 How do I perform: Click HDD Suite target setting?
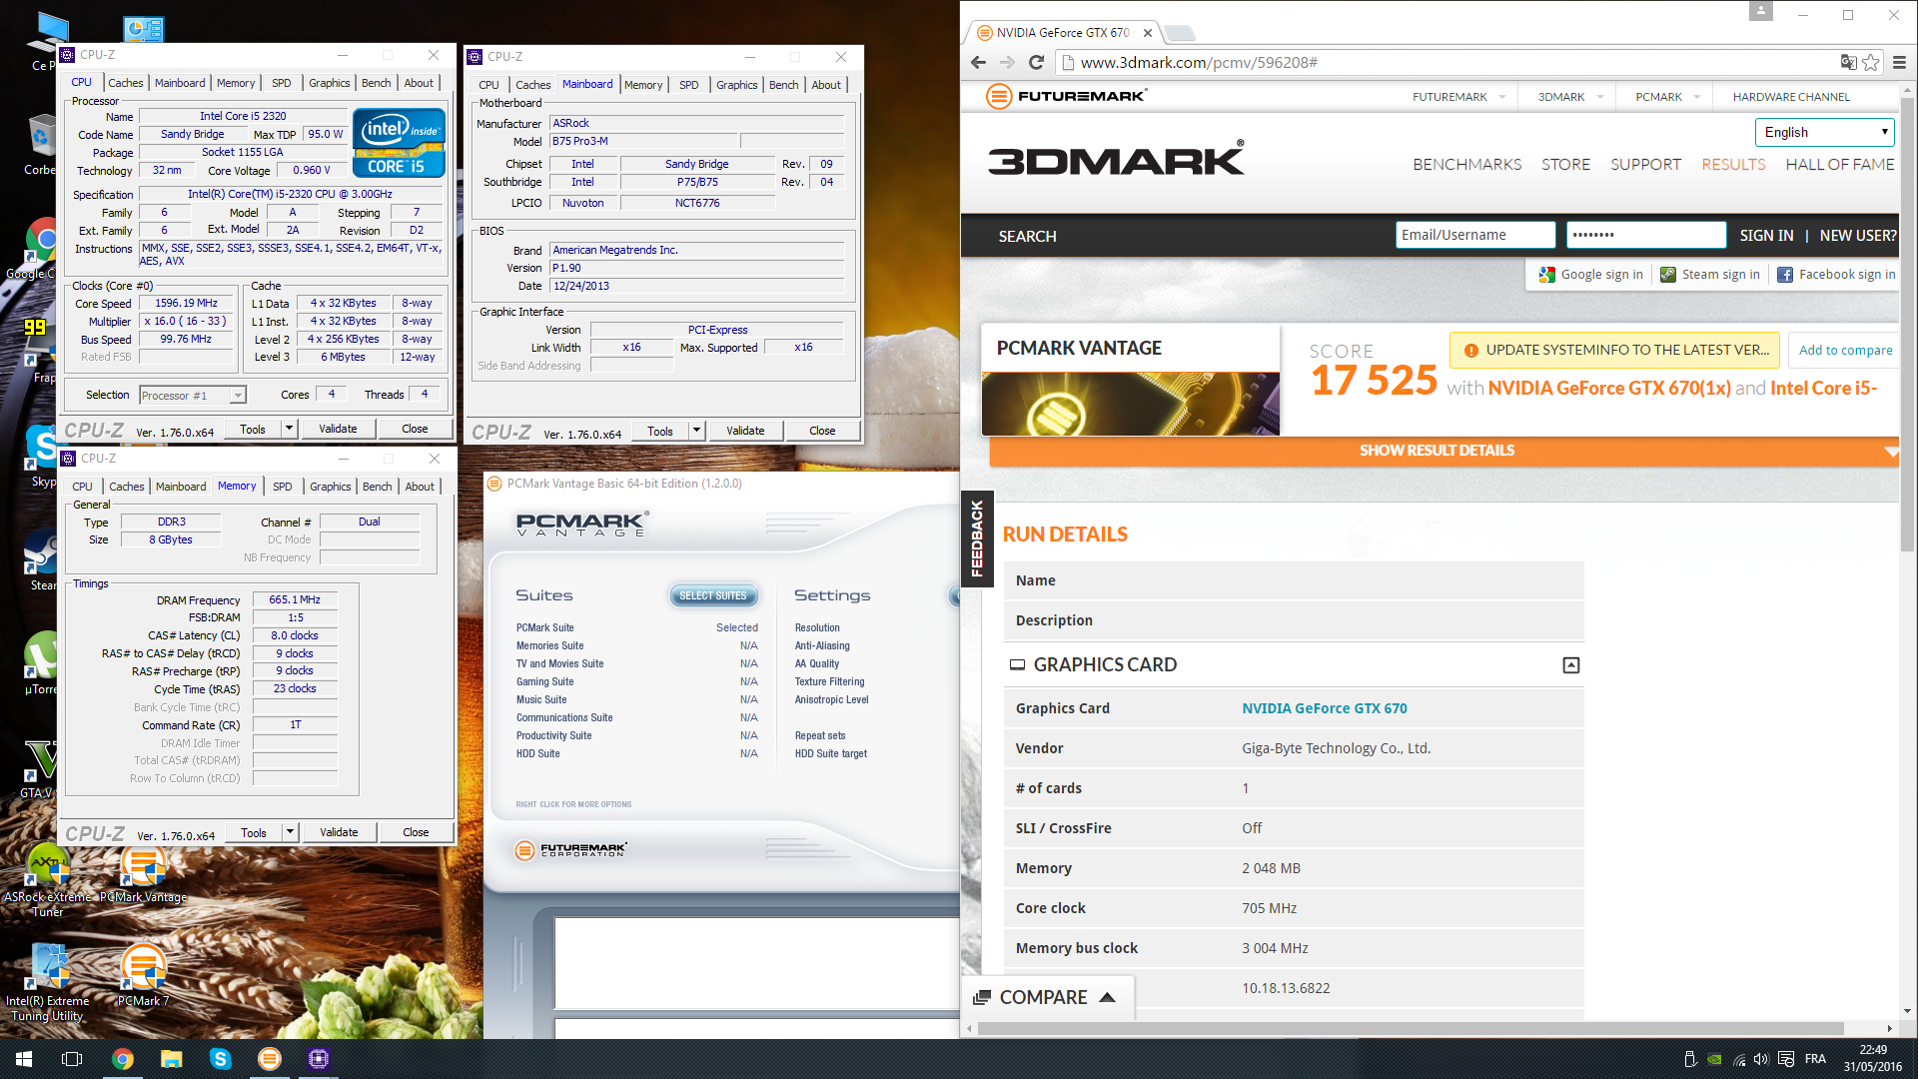(x=831, y=754)
